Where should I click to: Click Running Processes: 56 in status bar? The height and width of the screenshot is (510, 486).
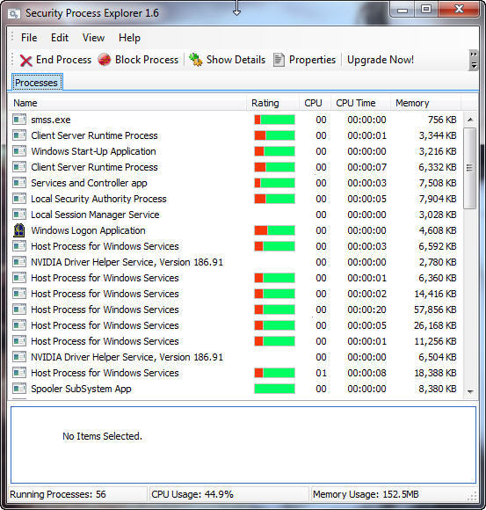pos(58,494)
